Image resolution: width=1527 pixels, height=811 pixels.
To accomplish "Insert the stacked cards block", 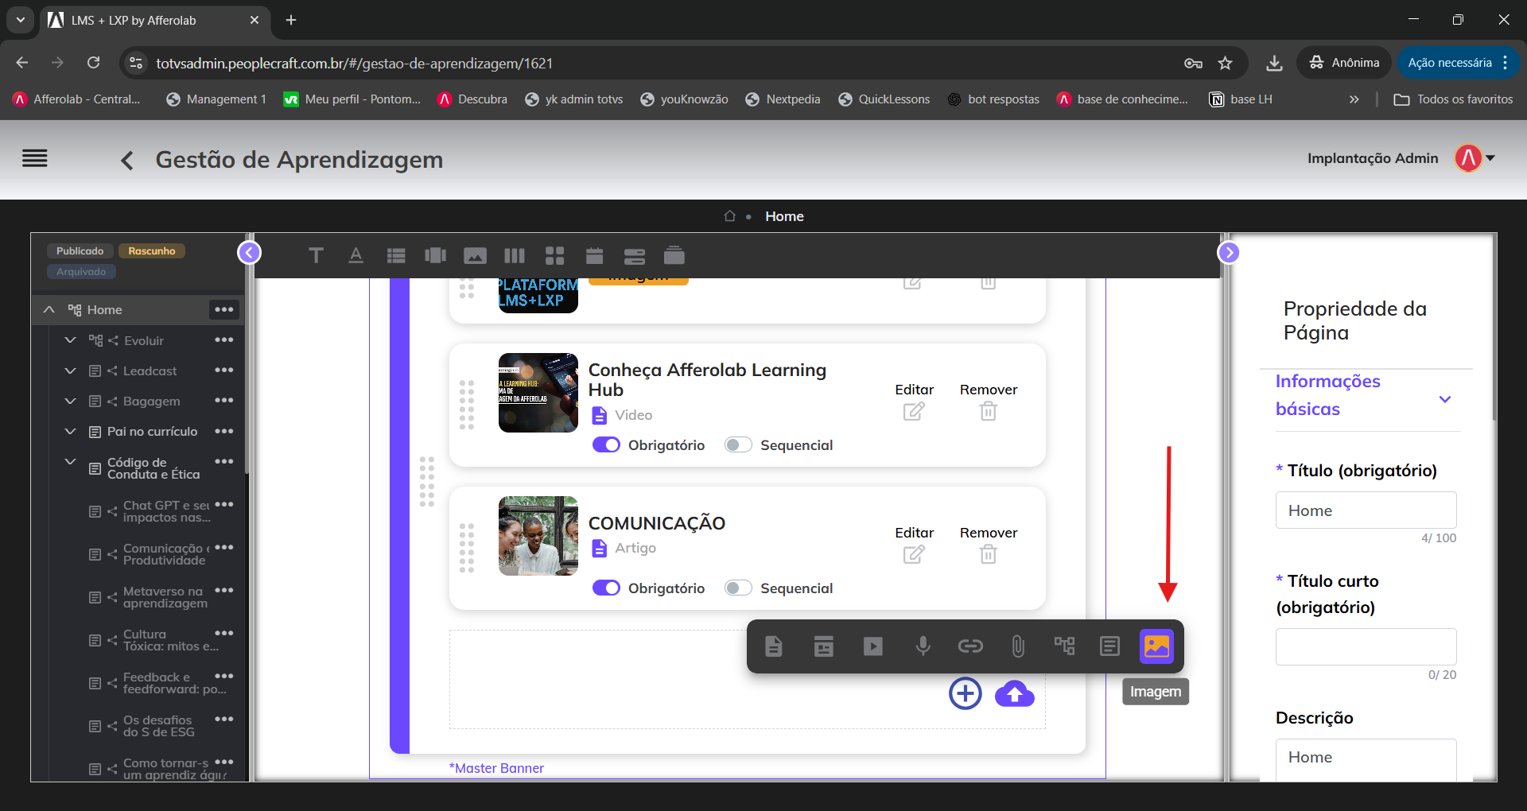I will [x=674, y=255].
